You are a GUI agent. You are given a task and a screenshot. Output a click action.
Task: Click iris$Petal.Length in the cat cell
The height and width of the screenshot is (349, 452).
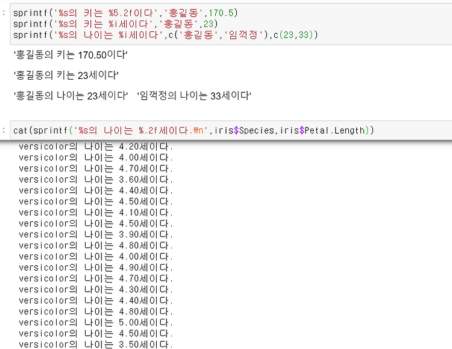click(x=322, y=131)
